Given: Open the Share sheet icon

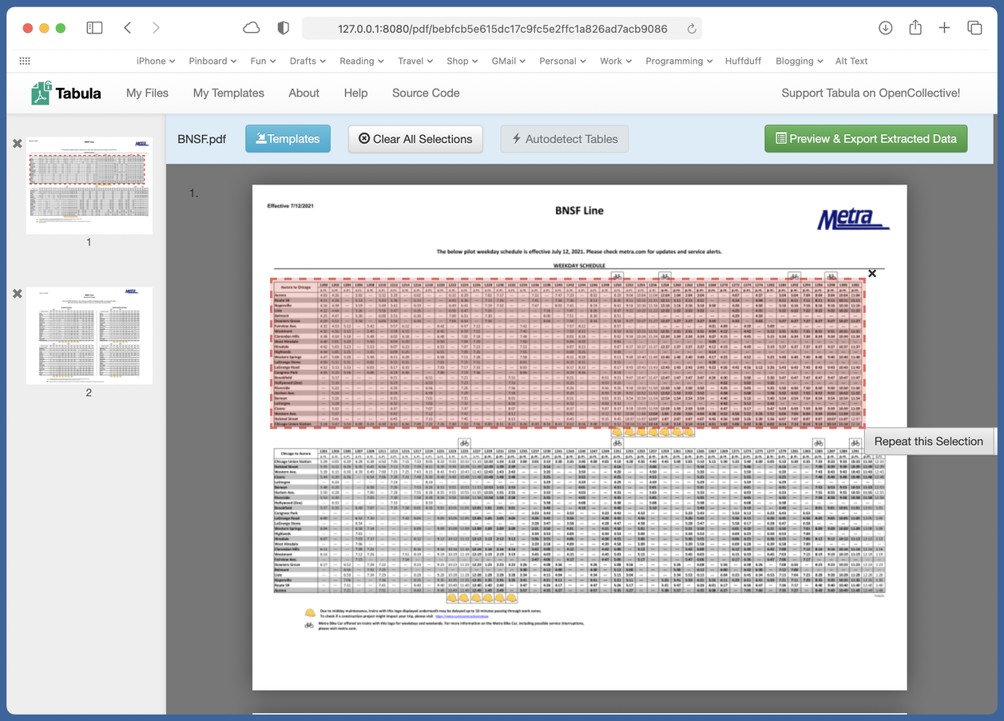Looking at the screenshot, I should coord(915,27).
